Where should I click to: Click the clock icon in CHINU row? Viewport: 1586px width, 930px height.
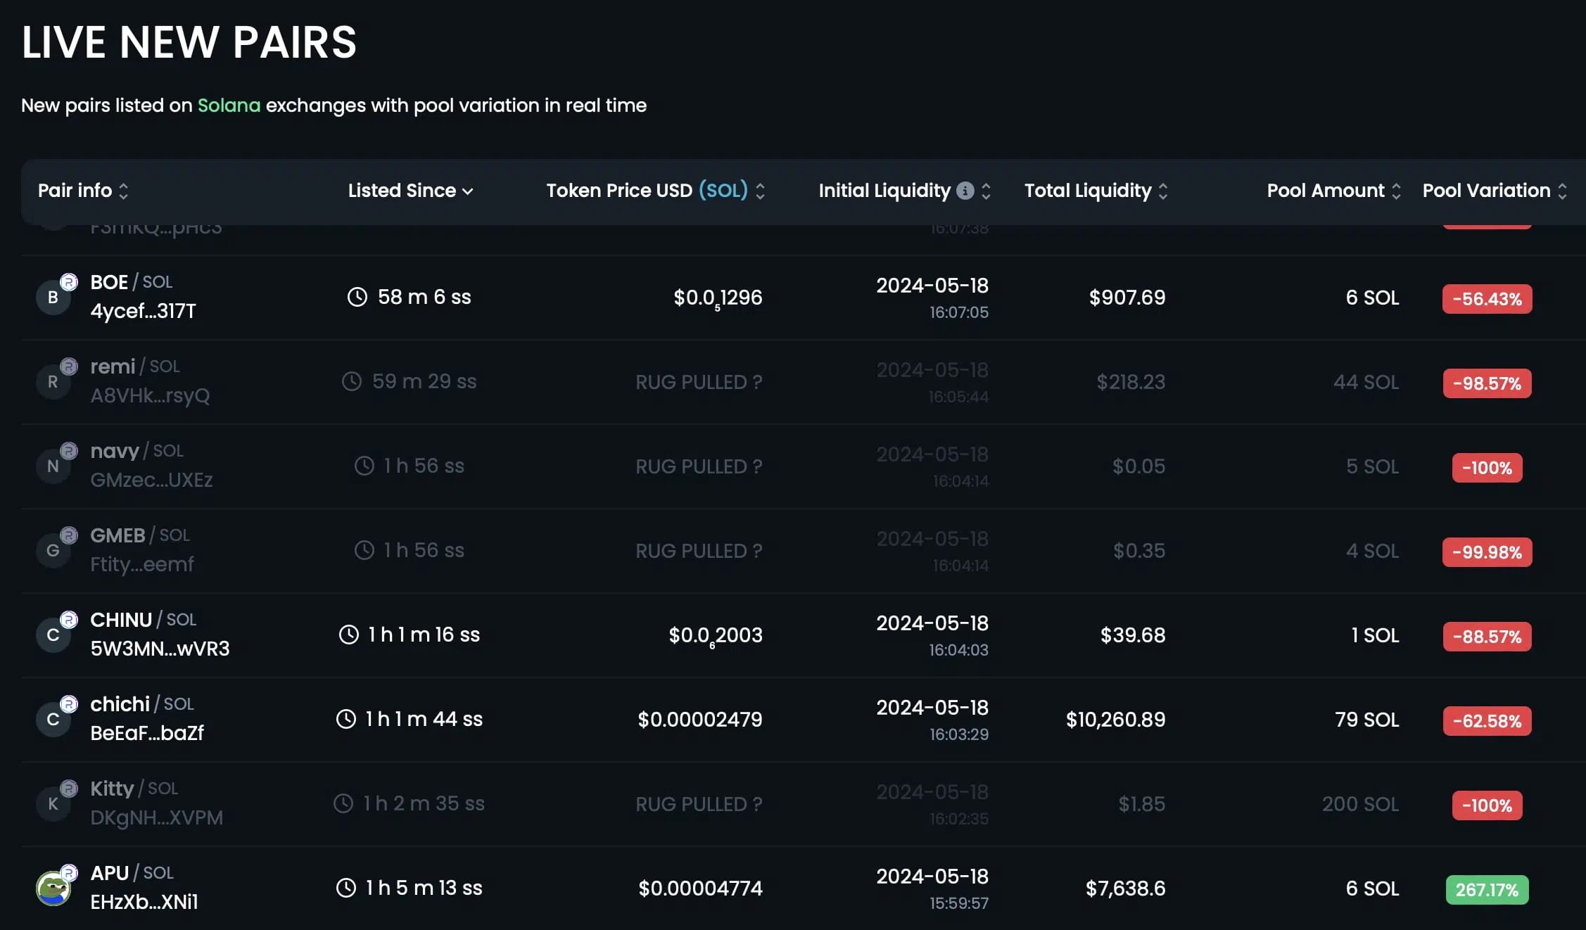(x=349, y=635)
